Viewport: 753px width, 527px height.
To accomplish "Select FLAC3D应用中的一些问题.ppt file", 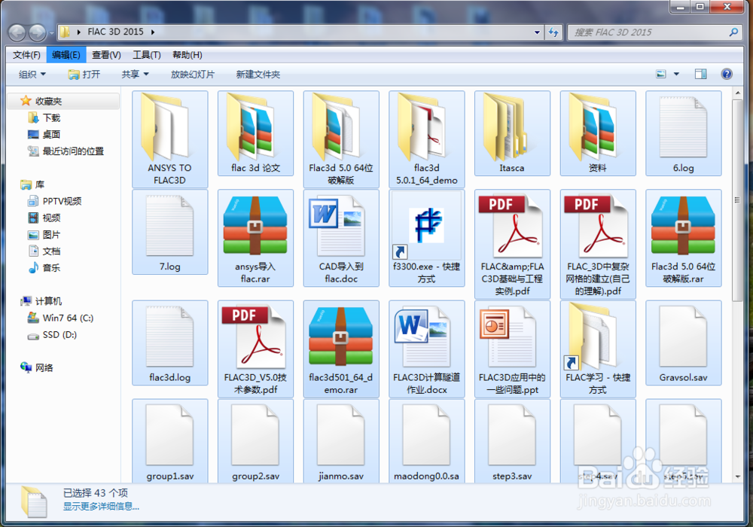I will 512,349.
